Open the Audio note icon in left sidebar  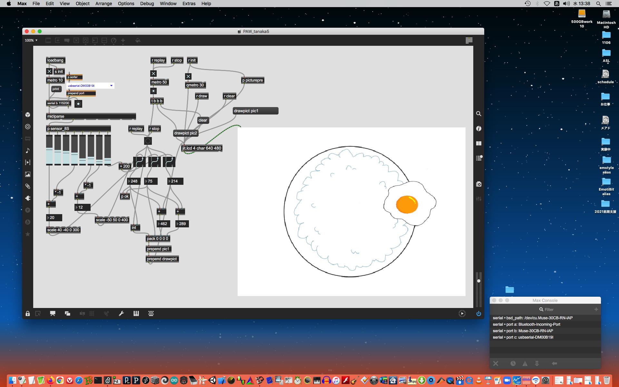point(28,150)
